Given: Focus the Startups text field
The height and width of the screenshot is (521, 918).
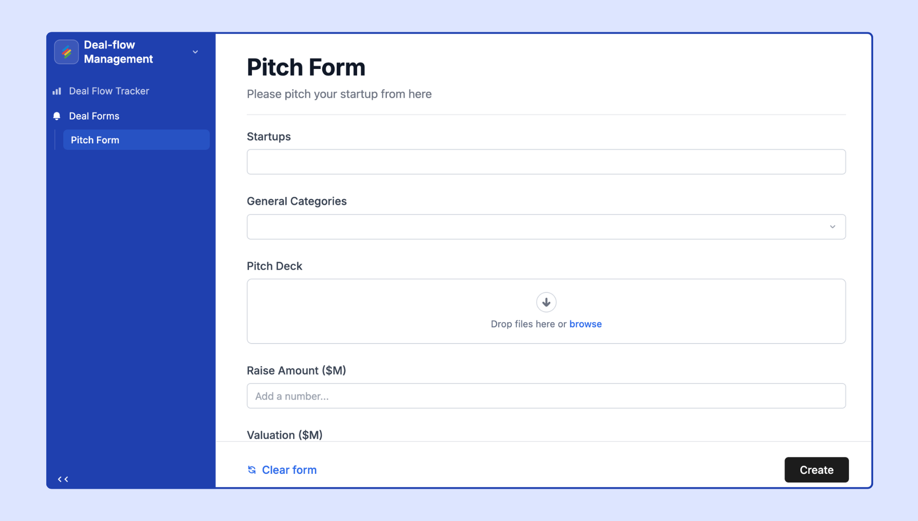Looking at the screenshot, I should tap(546, 162).
